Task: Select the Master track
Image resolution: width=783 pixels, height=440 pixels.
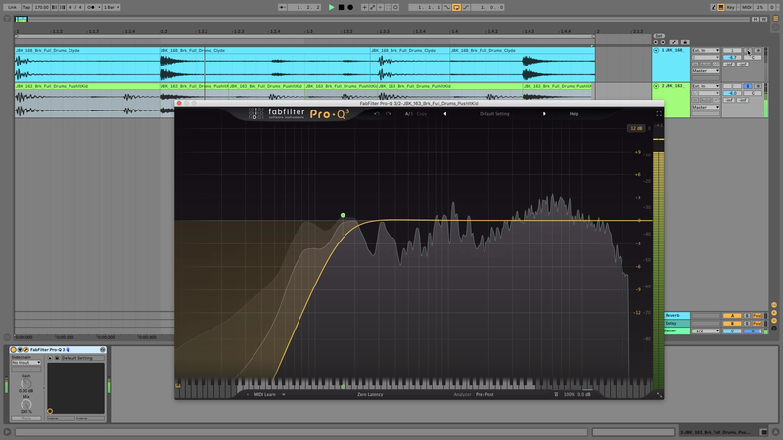Action: 676,330
